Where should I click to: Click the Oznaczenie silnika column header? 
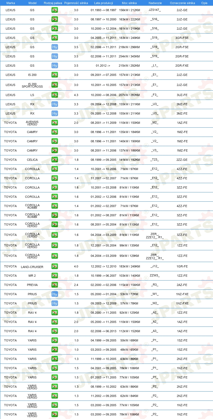coord(182,3)
